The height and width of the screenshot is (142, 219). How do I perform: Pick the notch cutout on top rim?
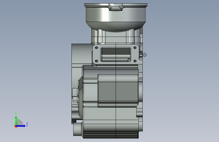pos(116,8)
